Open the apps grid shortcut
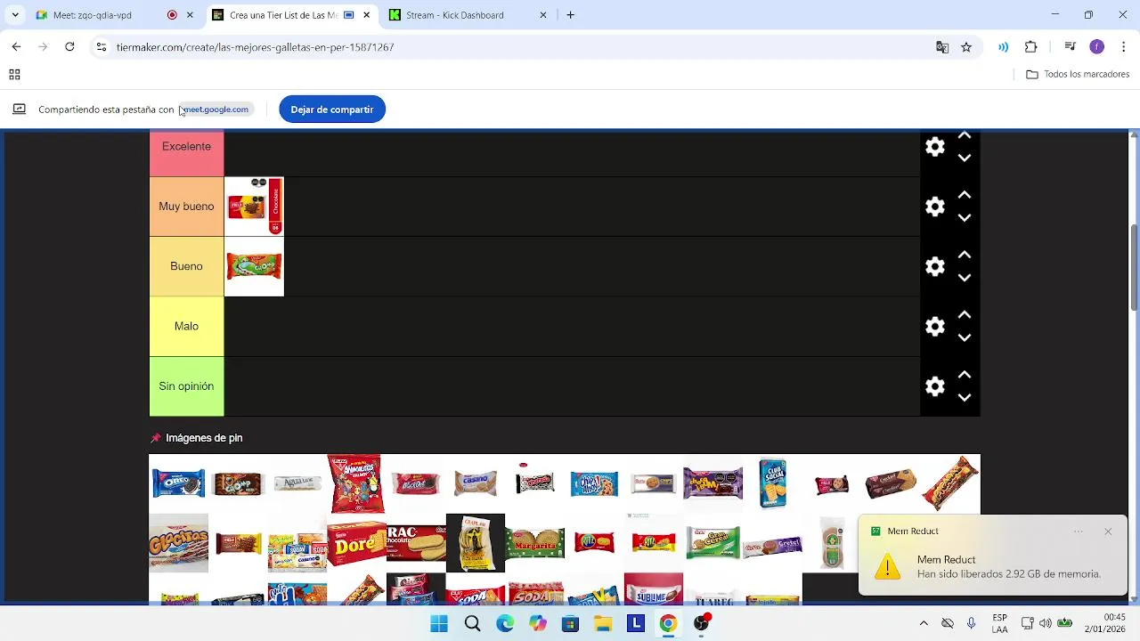 [x=14, y=75]
